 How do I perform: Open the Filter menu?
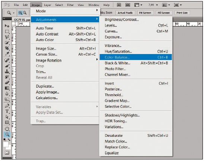pyautogui.click(x=70, y=5)
